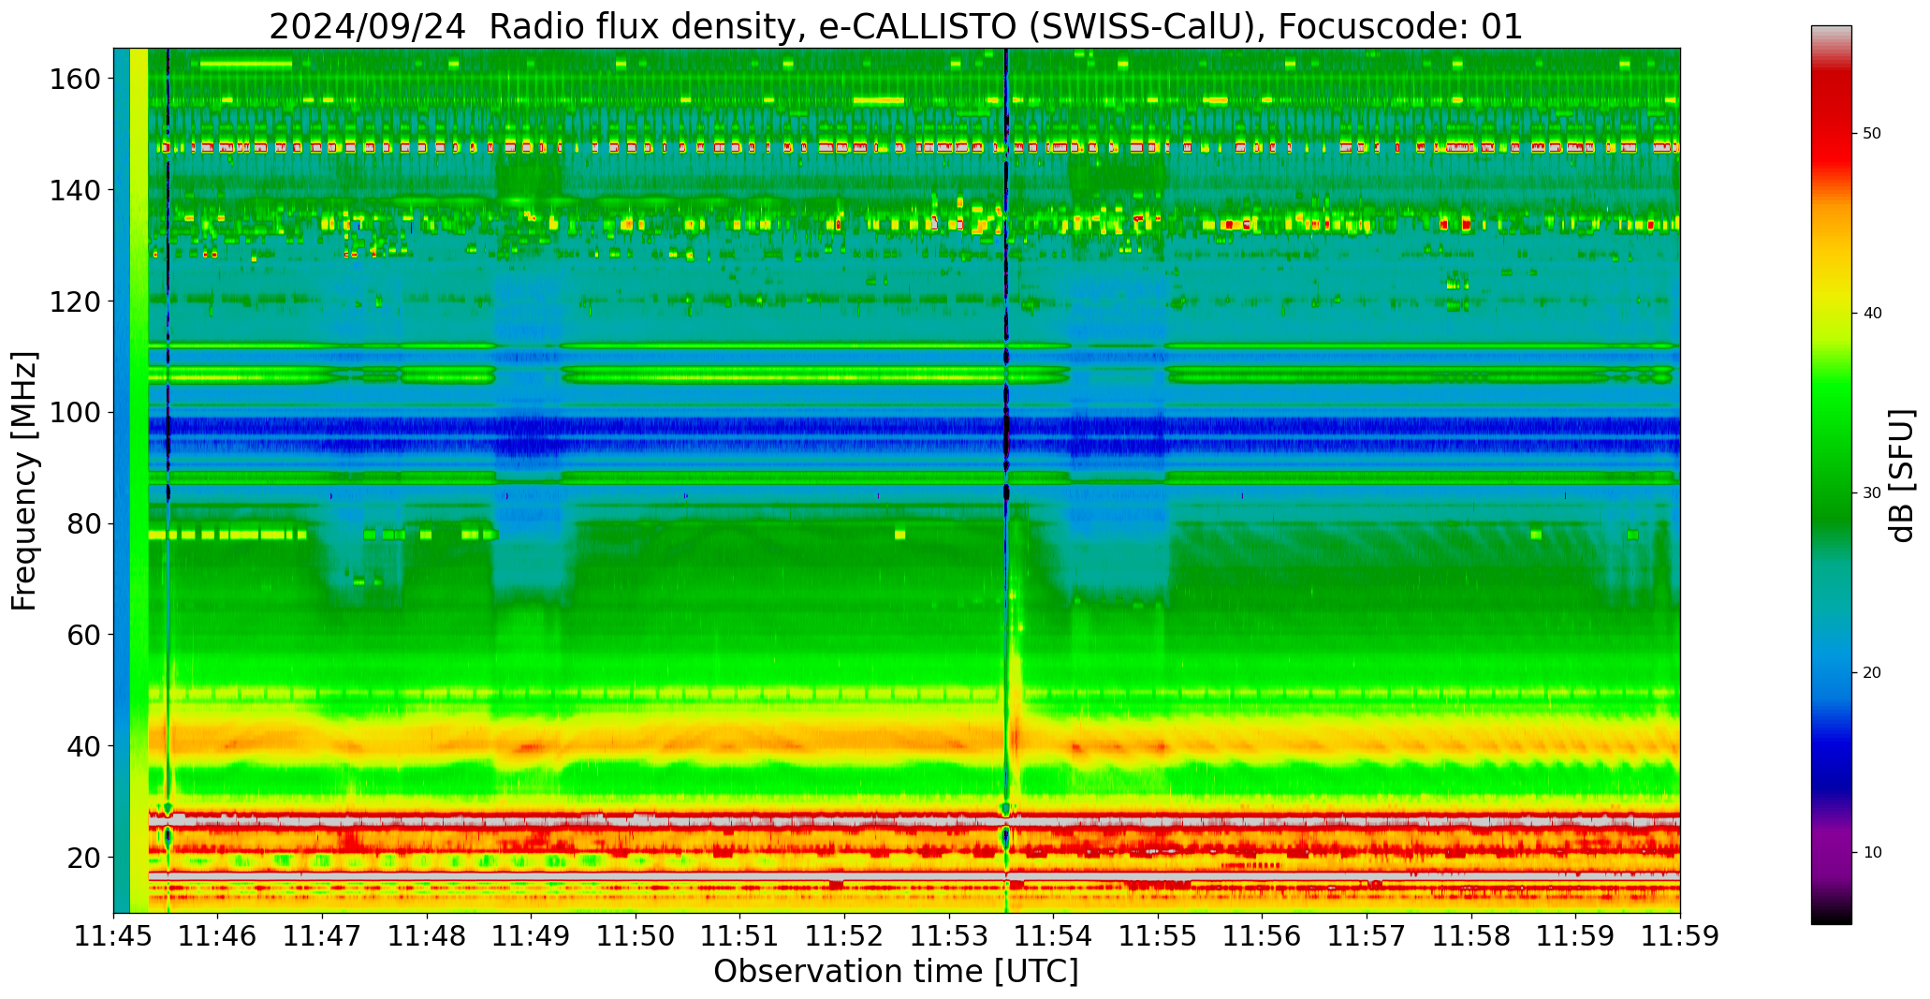Click the 11:56 time tick label

pos(1263,936)
